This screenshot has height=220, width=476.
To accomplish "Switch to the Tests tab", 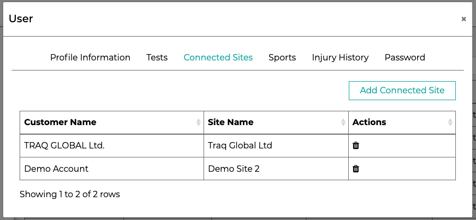I will click(157, 57).
